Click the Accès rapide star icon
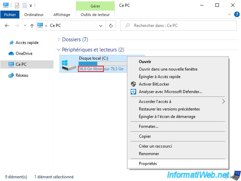Viewport: 241px width, 181px height. [x=11, y=43]
